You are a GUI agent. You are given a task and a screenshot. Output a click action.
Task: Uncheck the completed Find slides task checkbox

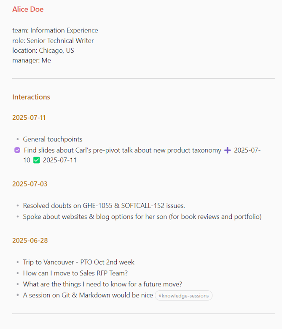(x=17, y=150)
